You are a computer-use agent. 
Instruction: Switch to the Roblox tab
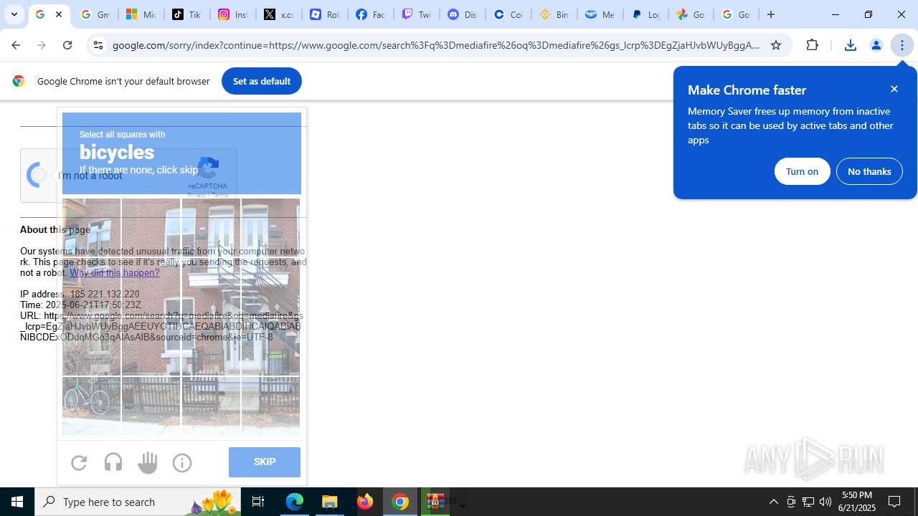point(323,14)
